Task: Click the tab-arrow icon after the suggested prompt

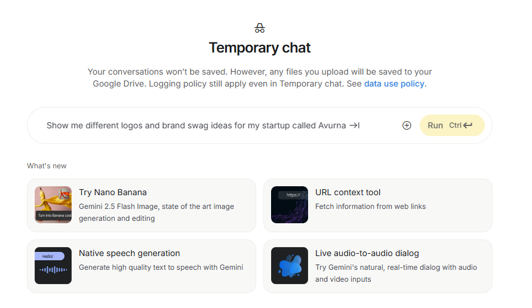Action: [355, 125]
